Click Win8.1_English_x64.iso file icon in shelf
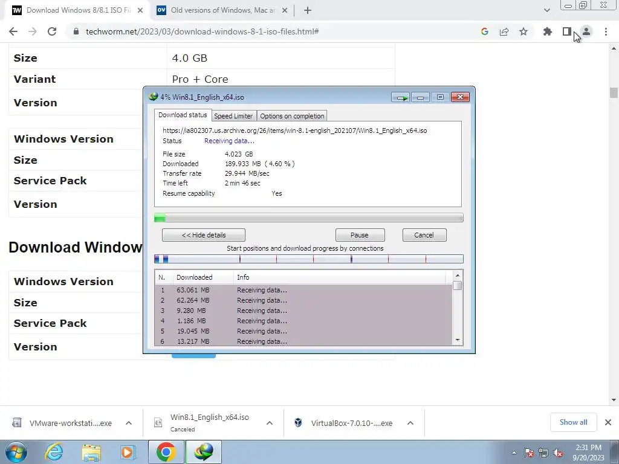The width and height of the screenshot is (619, 464). point(158,423)
